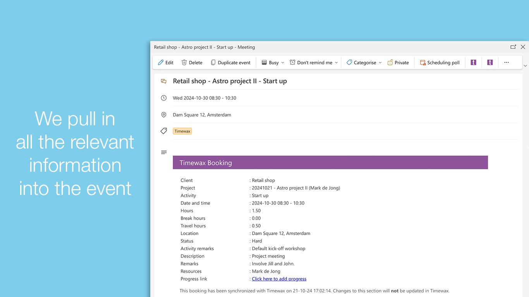Click the Project value 20241021 - Astro project II
This screenshot has width=529, height=297.
tap(296, 188)
